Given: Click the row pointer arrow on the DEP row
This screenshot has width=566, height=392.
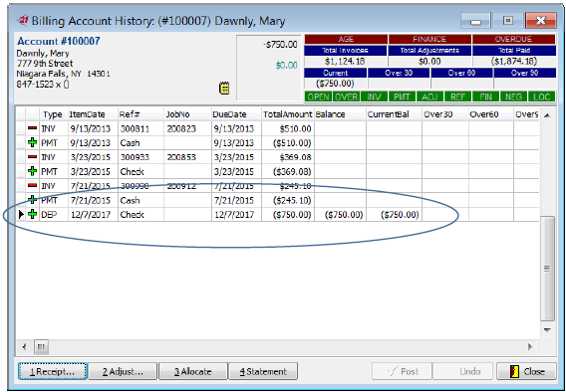Looking at the screenshot, I should coord(21,214).
